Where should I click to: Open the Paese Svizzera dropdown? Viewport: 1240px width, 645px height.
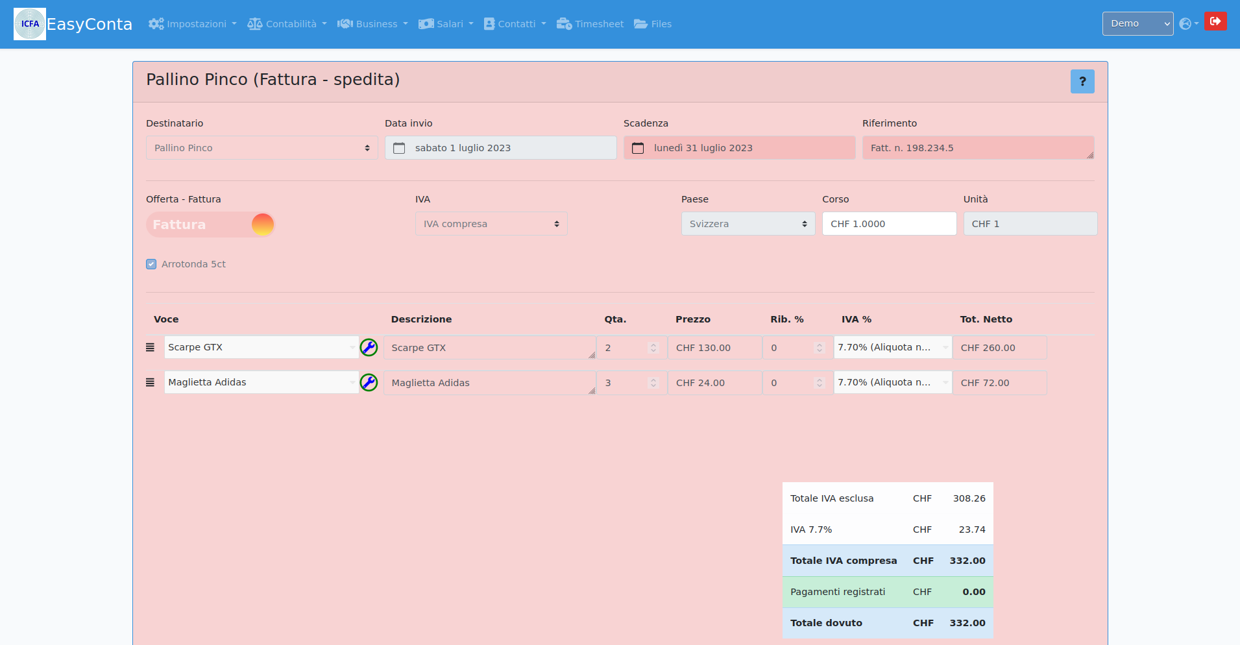tap(748, 224)
